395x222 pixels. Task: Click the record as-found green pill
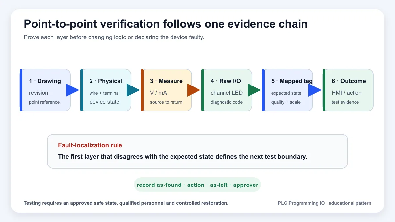coord(197,185)
